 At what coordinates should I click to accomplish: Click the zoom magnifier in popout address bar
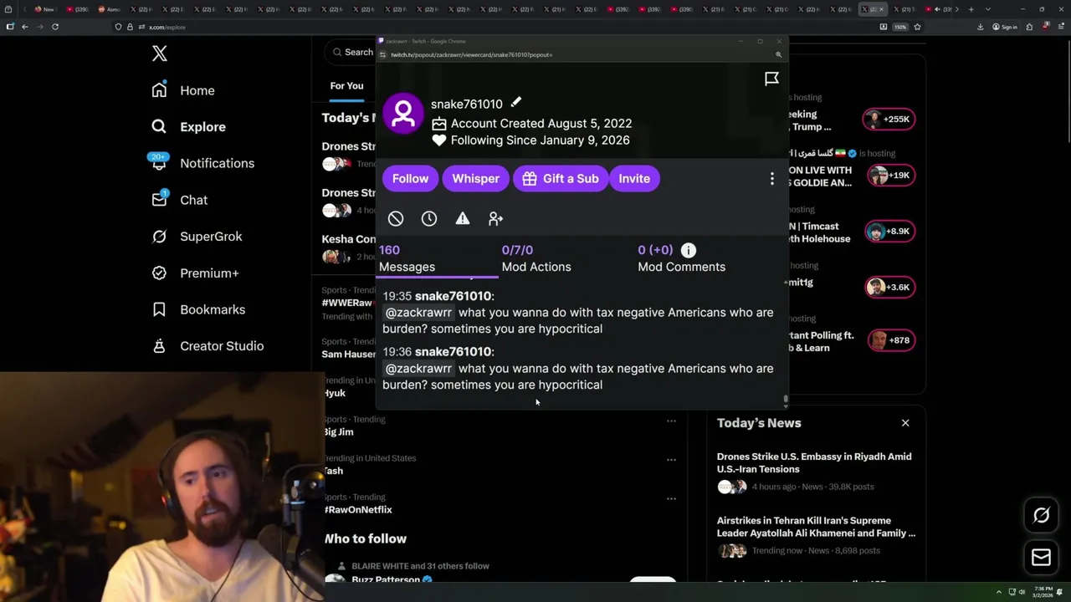click(778, 54)
